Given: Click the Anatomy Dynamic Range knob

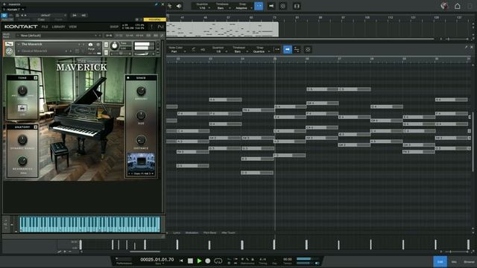Looking at the screenshot, I should click(22, 139).
